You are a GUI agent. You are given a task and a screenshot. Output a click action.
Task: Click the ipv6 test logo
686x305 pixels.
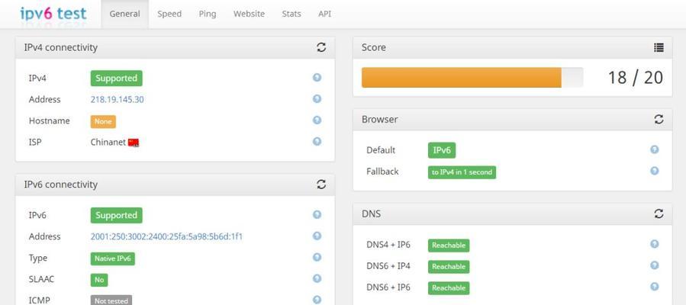[53, 14]
